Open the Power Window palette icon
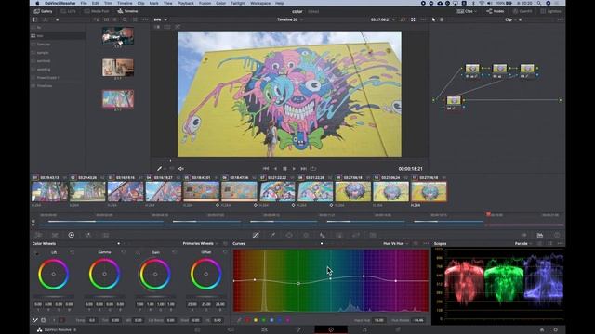 pyautogui.click(x=289, y=235)
